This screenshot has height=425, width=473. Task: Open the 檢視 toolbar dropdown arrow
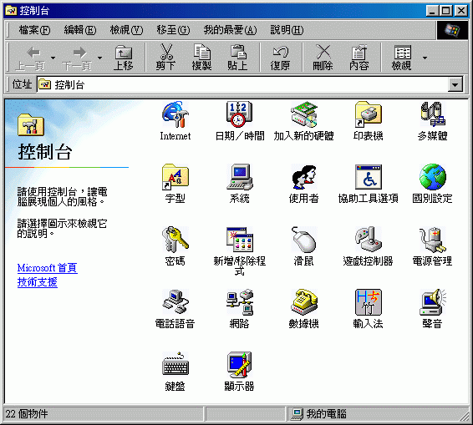[x=425, y=58]
